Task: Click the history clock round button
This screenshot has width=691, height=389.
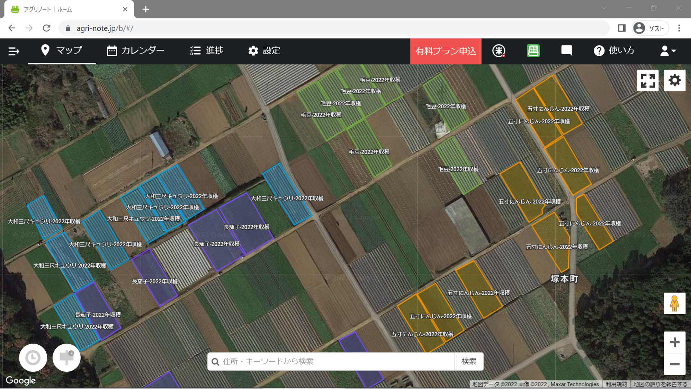Action: [33, 358]
